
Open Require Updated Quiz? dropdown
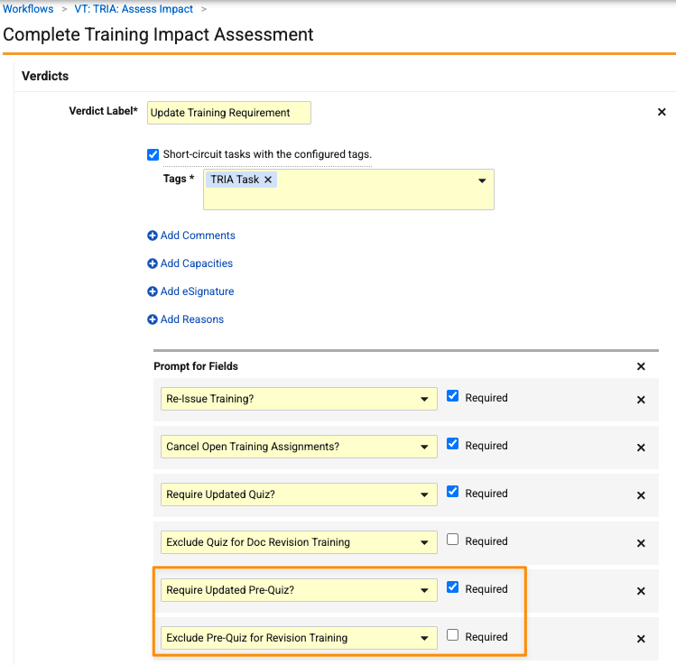pos(424,494)
